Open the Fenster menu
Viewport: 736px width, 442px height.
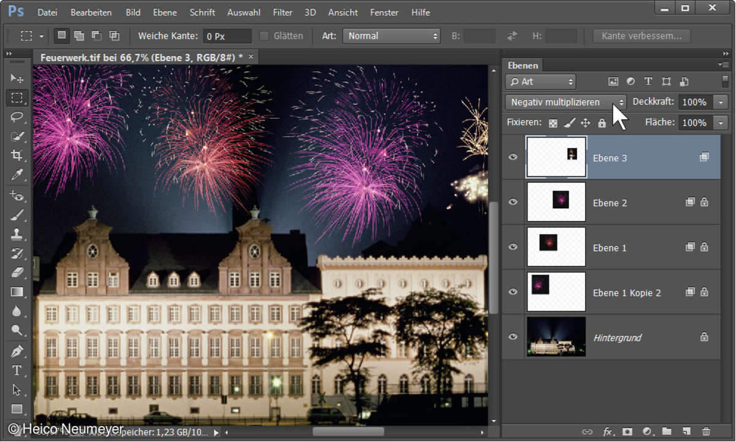(x=385, y=12)
